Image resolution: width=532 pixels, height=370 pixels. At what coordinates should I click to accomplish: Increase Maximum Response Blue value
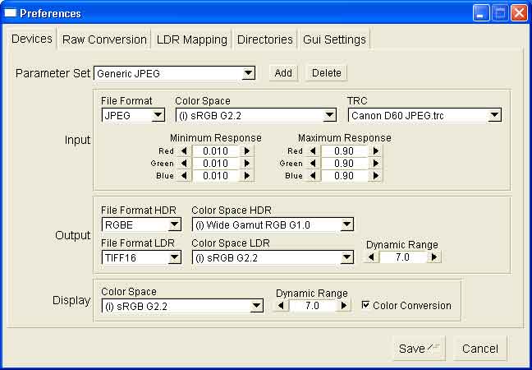click(x=375, y=176)
